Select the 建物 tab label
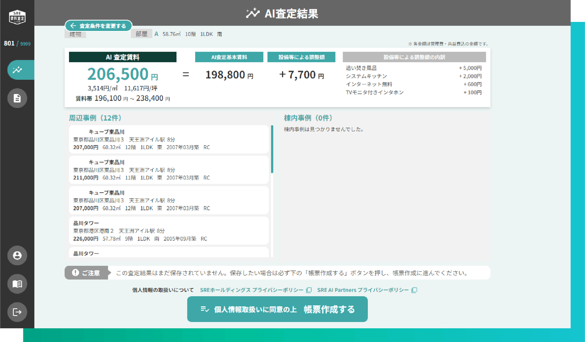The image size is (585, 342). (x=75, y=34)
